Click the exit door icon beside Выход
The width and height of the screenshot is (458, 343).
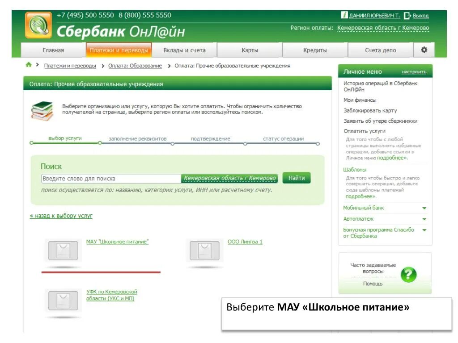tap(407, 16)
